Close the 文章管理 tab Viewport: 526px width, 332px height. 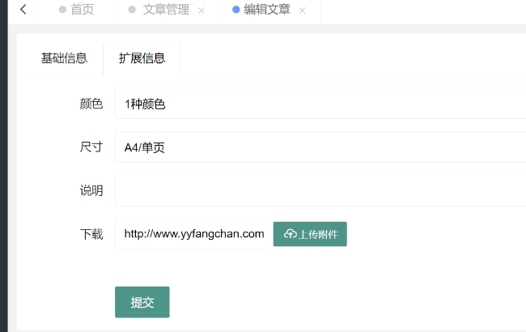coord(201,11)
